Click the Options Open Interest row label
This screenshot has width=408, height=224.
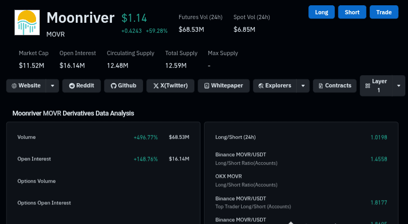pyautogui.click(x=44, y=203)
